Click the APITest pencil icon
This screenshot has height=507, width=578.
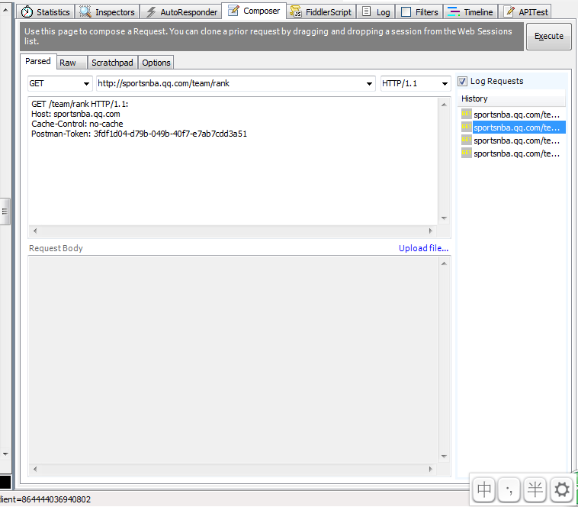point(509,11)
